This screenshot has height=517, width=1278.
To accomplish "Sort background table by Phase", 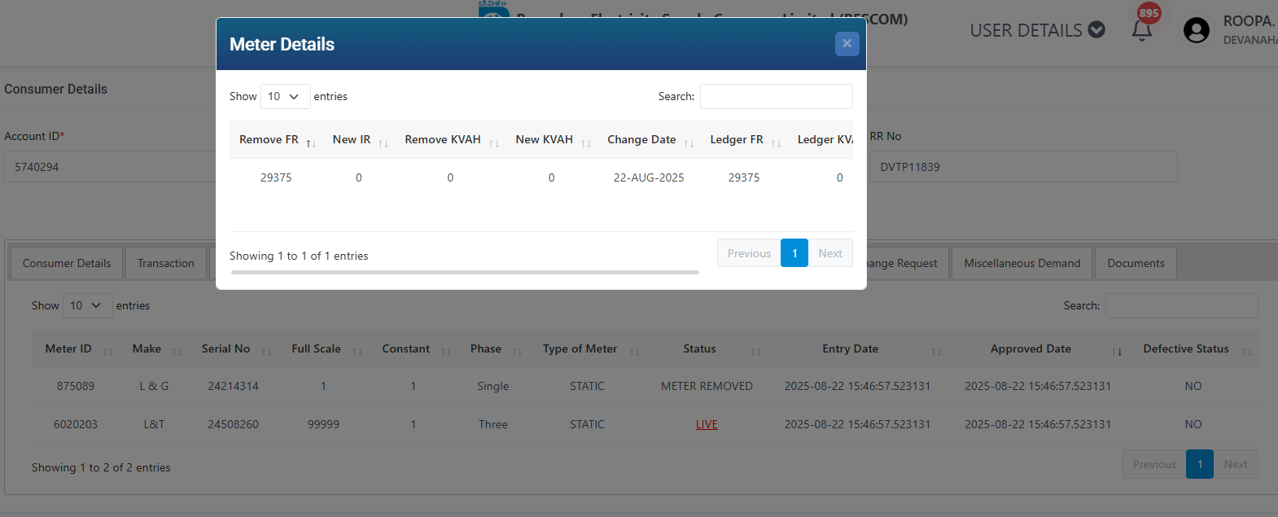I will (x=493, y=348).
